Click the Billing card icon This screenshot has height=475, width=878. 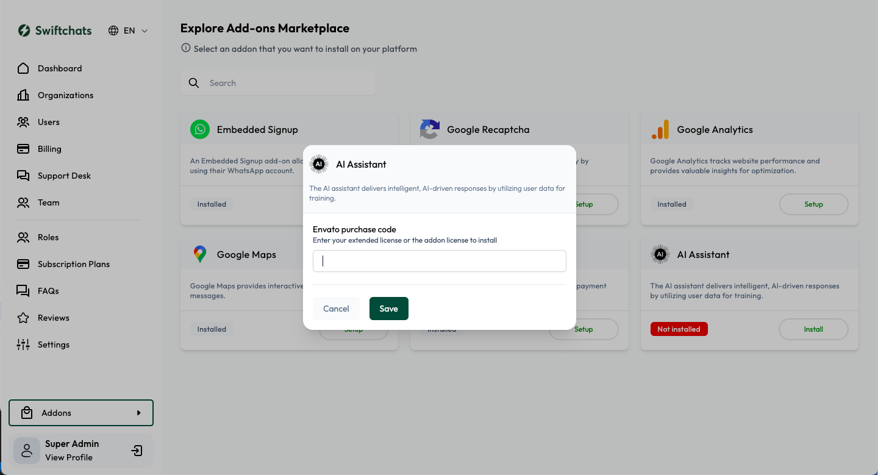click(x=23, y=148)
